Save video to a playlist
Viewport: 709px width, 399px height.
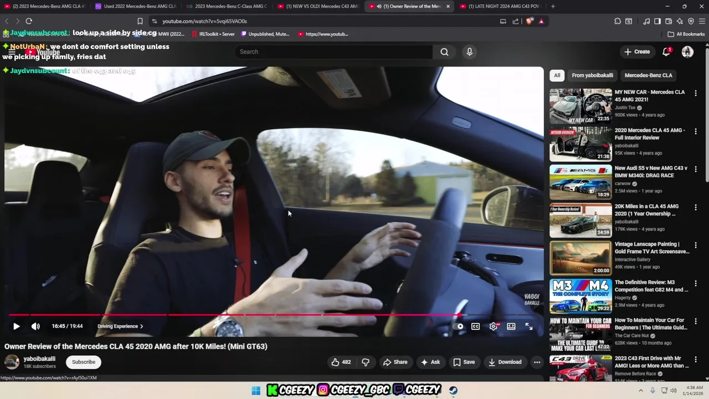[464, 362]
